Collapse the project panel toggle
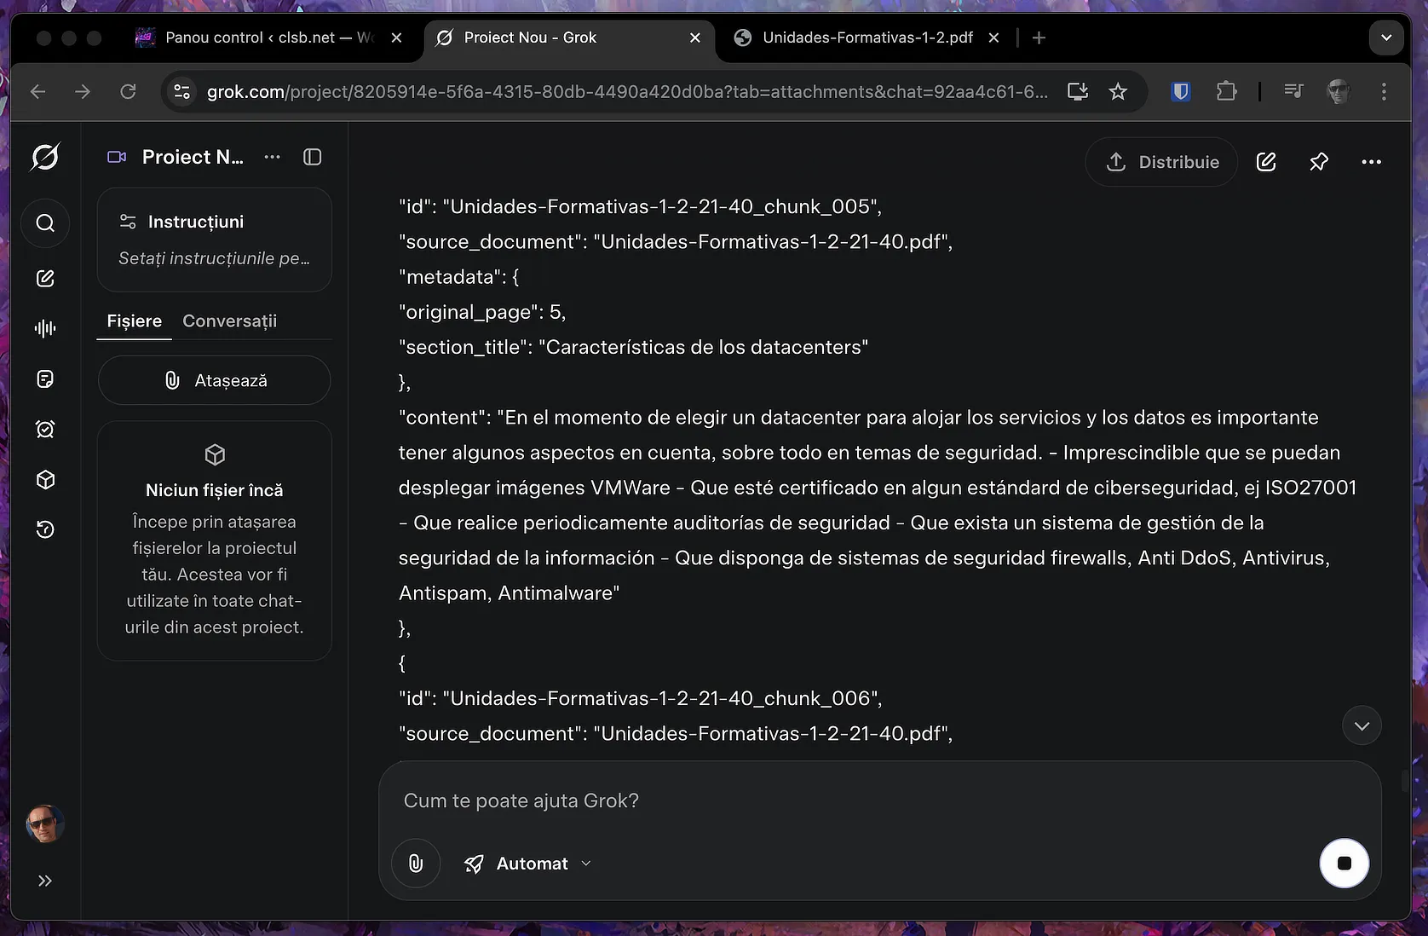The height and width of the screenshot is (936, 1428). tap(313, 157)
